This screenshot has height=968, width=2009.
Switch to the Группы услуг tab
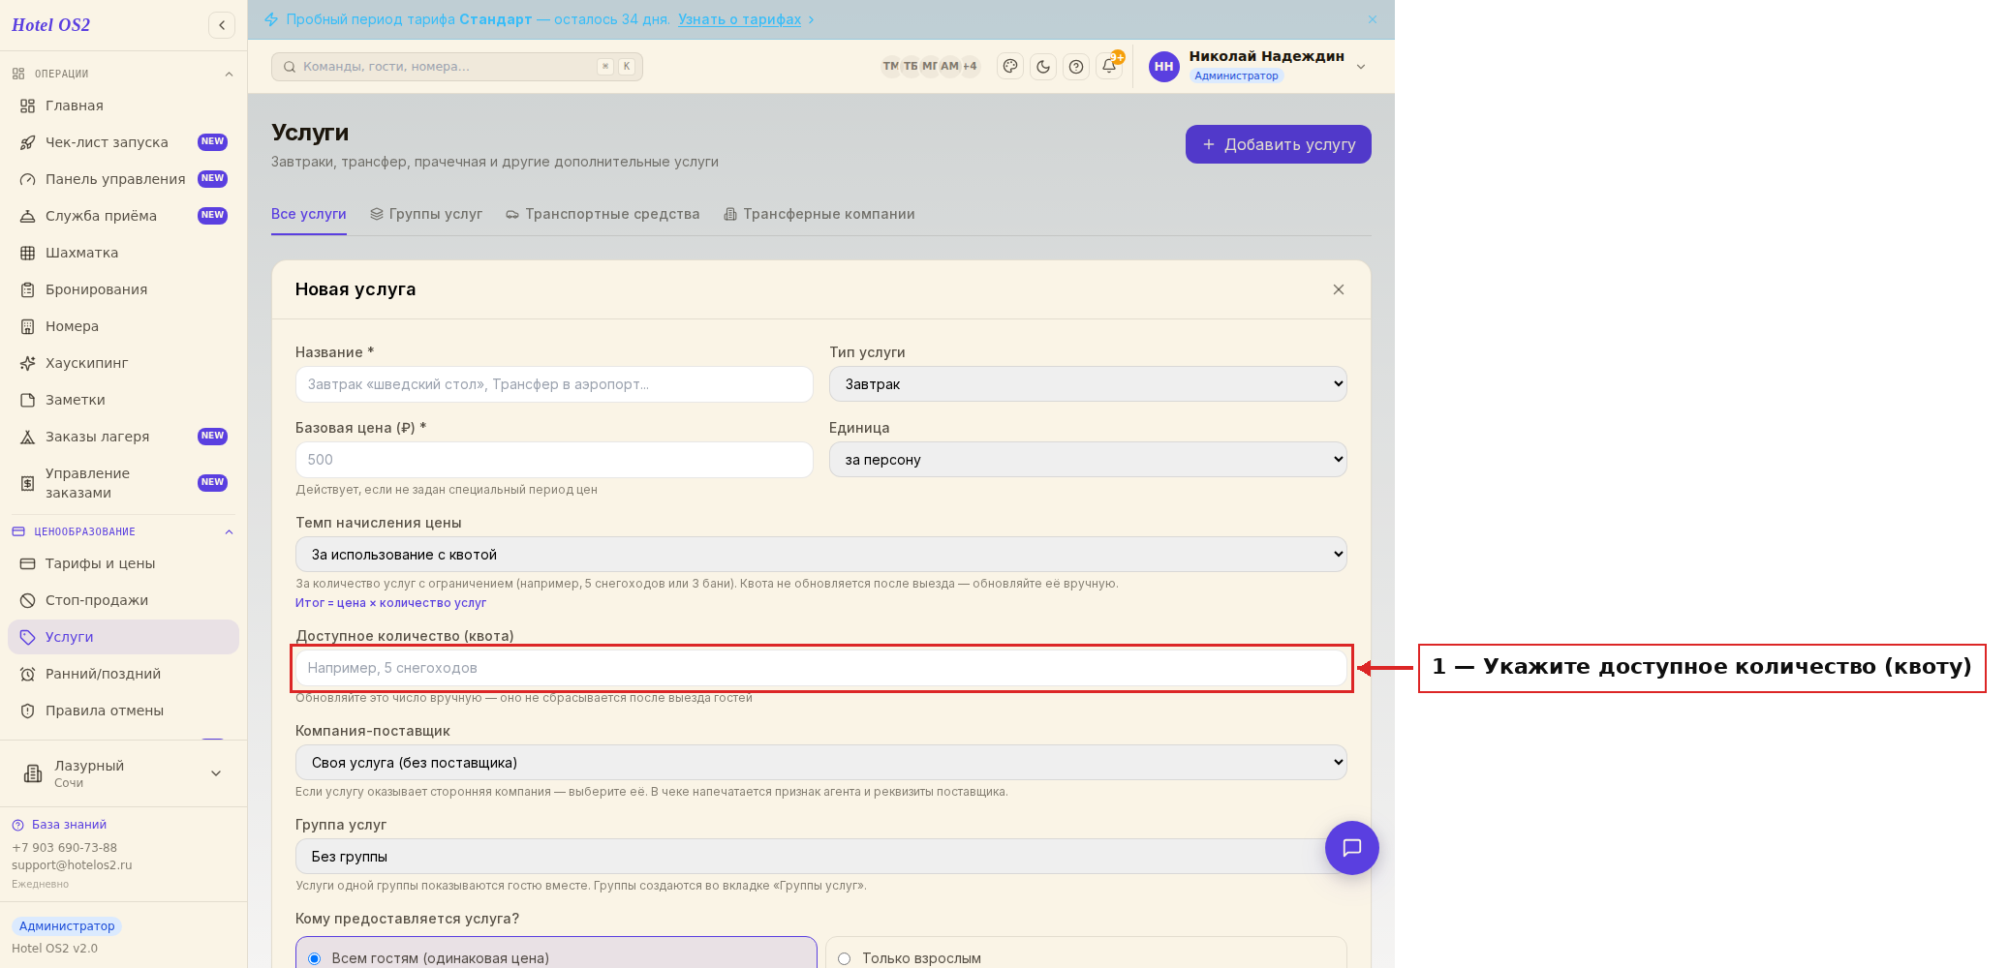point(426,214)
